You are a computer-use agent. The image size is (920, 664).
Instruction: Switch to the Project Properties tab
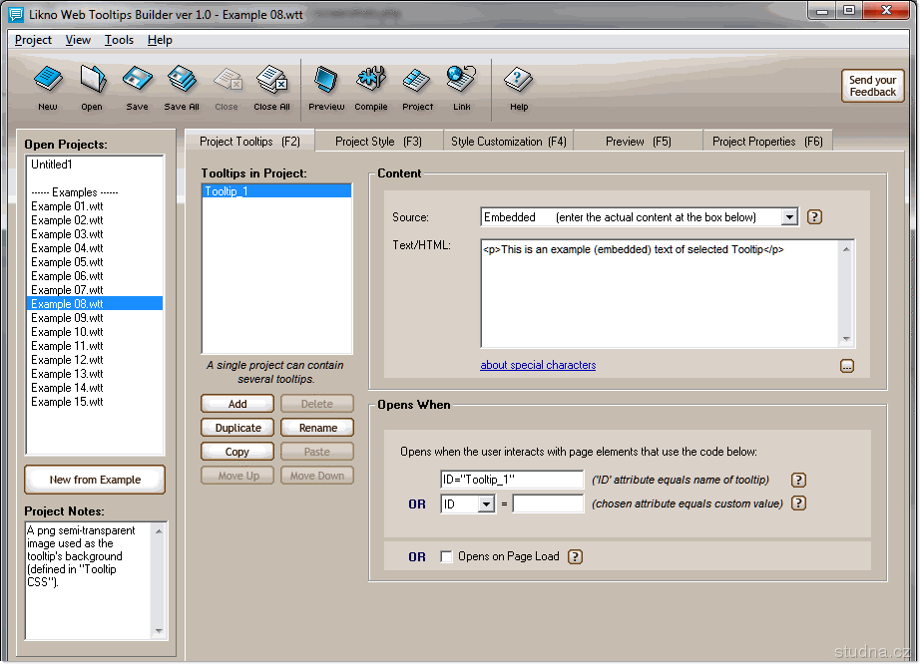tap(767, 142)
